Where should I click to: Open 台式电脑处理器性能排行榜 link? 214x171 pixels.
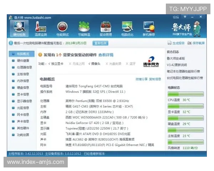click(x=185, y=78)
